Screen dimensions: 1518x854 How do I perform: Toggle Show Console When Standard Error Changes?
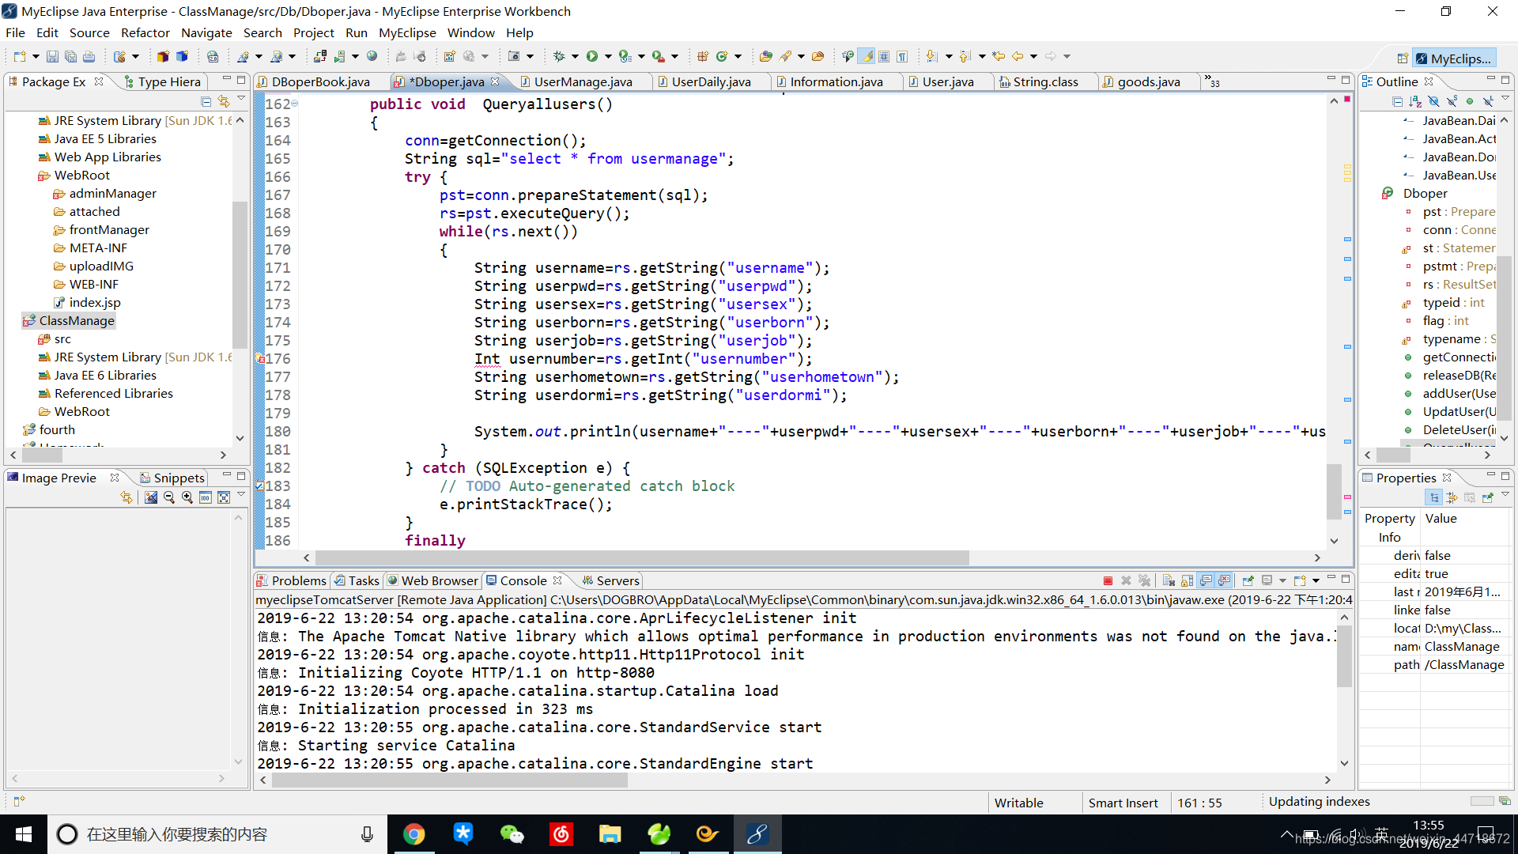pos(1225,580)
